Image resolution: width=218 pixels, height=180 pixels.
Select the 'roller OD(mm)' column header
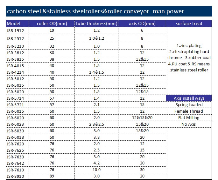[x=52, y=23]
